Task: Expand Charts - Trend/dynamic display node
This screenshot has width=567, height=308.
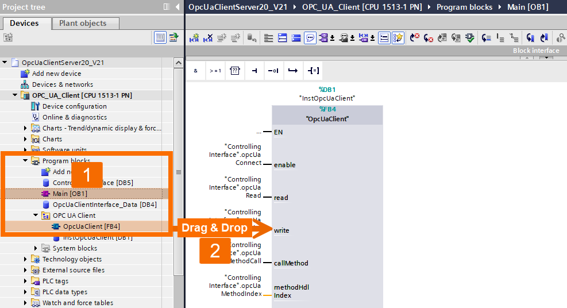Action: click(25, 128)
